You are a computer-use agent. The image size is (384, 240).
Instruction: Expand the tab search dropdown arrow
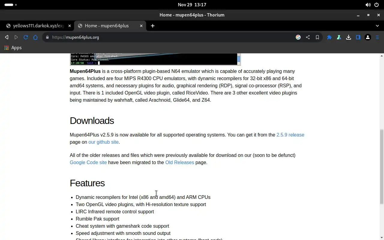pyautogui.click(x=377, y=26)
